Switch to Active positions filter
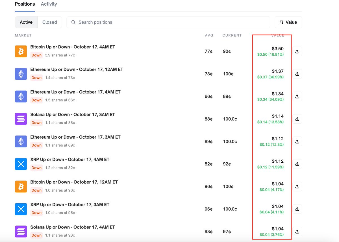Screen dimensions: 339x242 (x=26, y=22)
